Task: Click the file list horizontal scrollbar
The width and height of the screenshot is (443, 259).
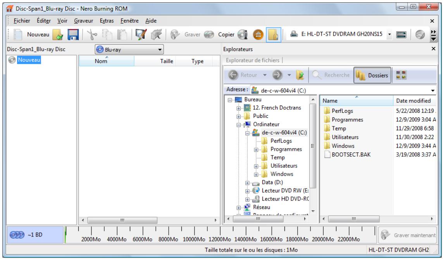Action: point(353,219)
